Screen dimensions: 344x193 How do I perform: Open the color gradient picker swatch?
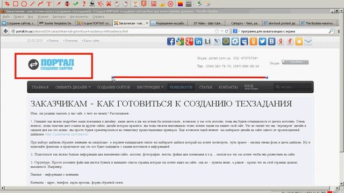(180, 4)
